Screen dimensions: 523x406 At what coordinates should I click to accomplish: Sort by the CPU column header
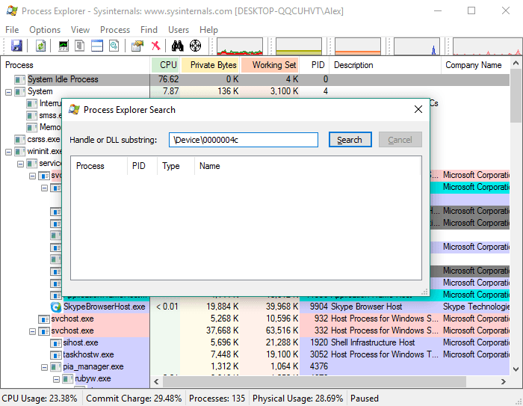[165, 65]
